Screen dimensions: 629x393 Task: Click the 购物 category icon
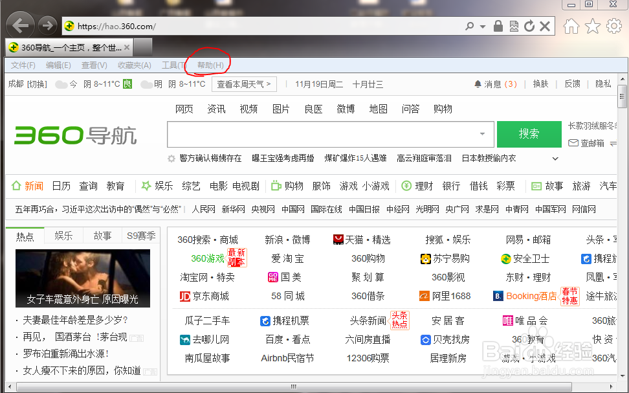click(276, 186)
